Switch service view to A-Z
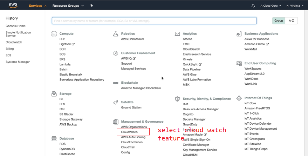Viewport: 308px width, 156px height. pos(291,21)
